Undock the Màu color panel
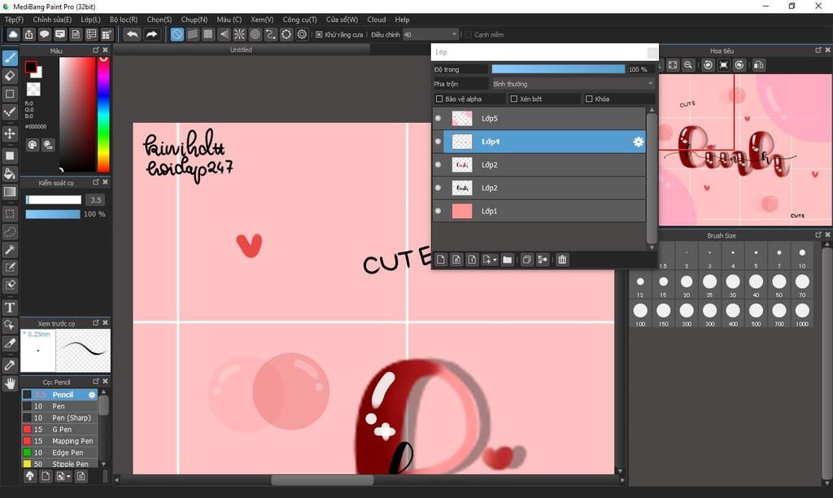 (96, 50)
